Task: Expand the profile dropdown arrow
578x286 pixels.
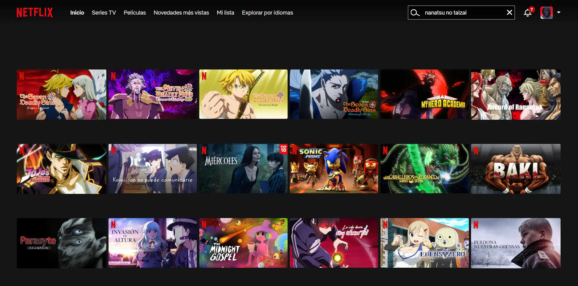Action: tap(559, 12)
